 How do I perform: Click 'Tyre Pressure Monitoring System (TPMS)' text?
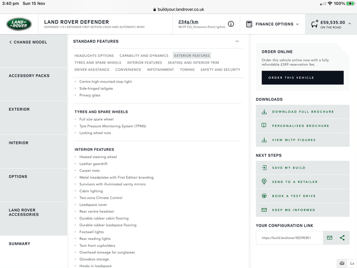[113, 126]
